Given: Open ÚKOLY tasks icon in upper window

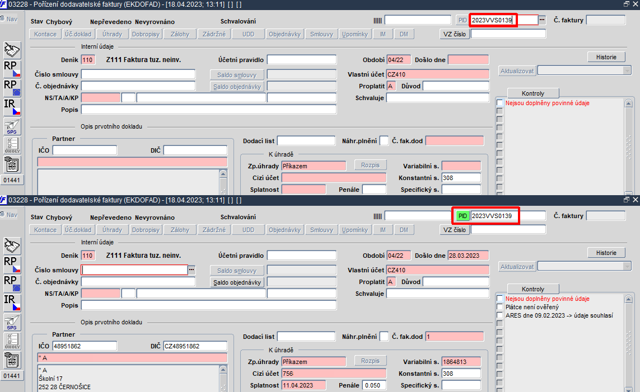Looking at the screenshot, I should (x=12, y=145).
